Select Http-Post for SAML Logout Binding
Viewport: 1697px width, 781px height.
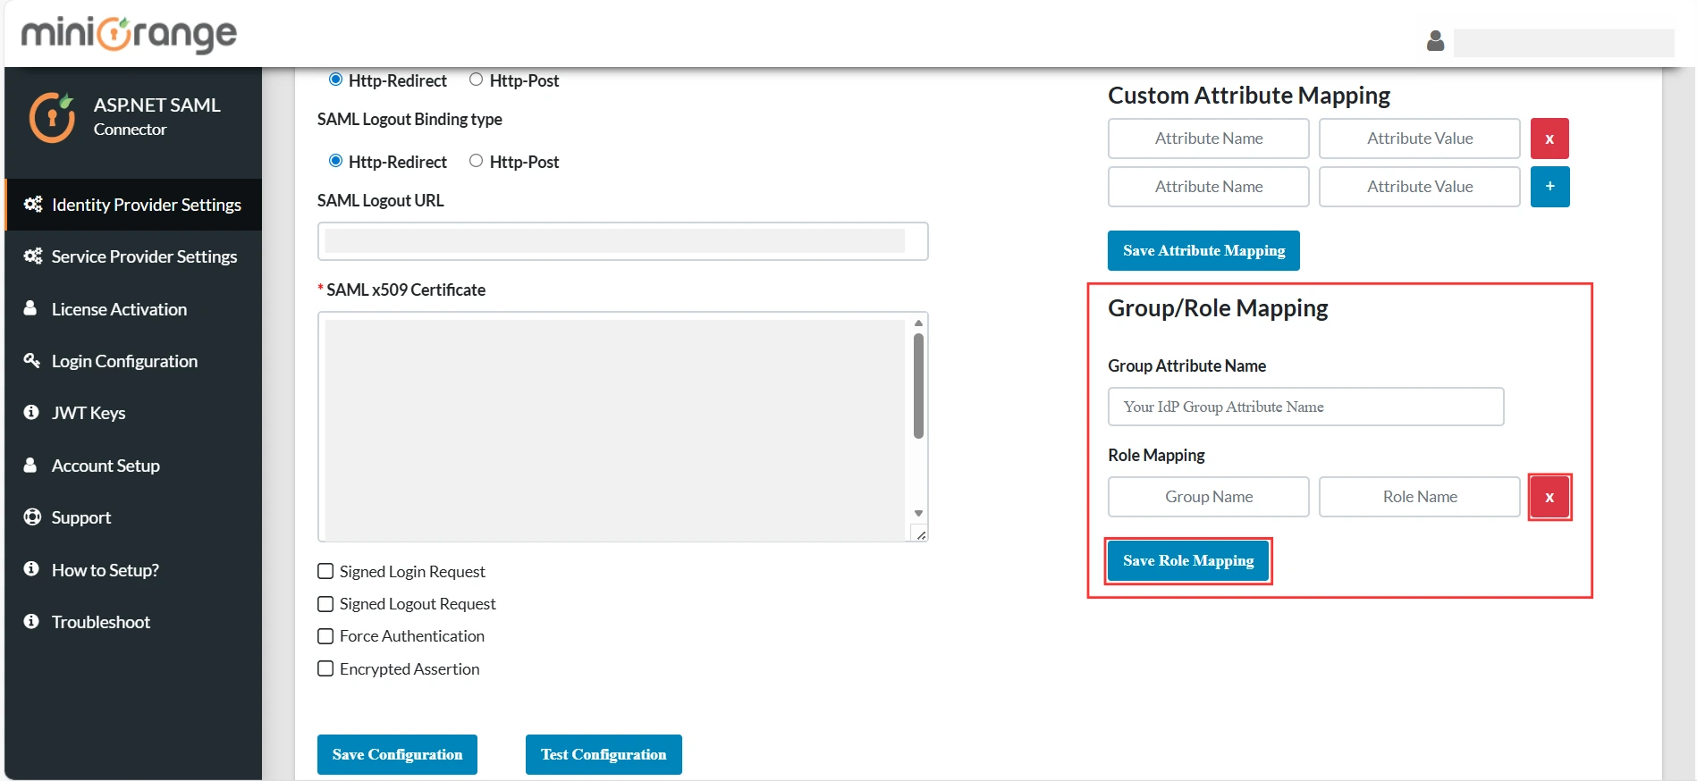(x=477, y=161)
